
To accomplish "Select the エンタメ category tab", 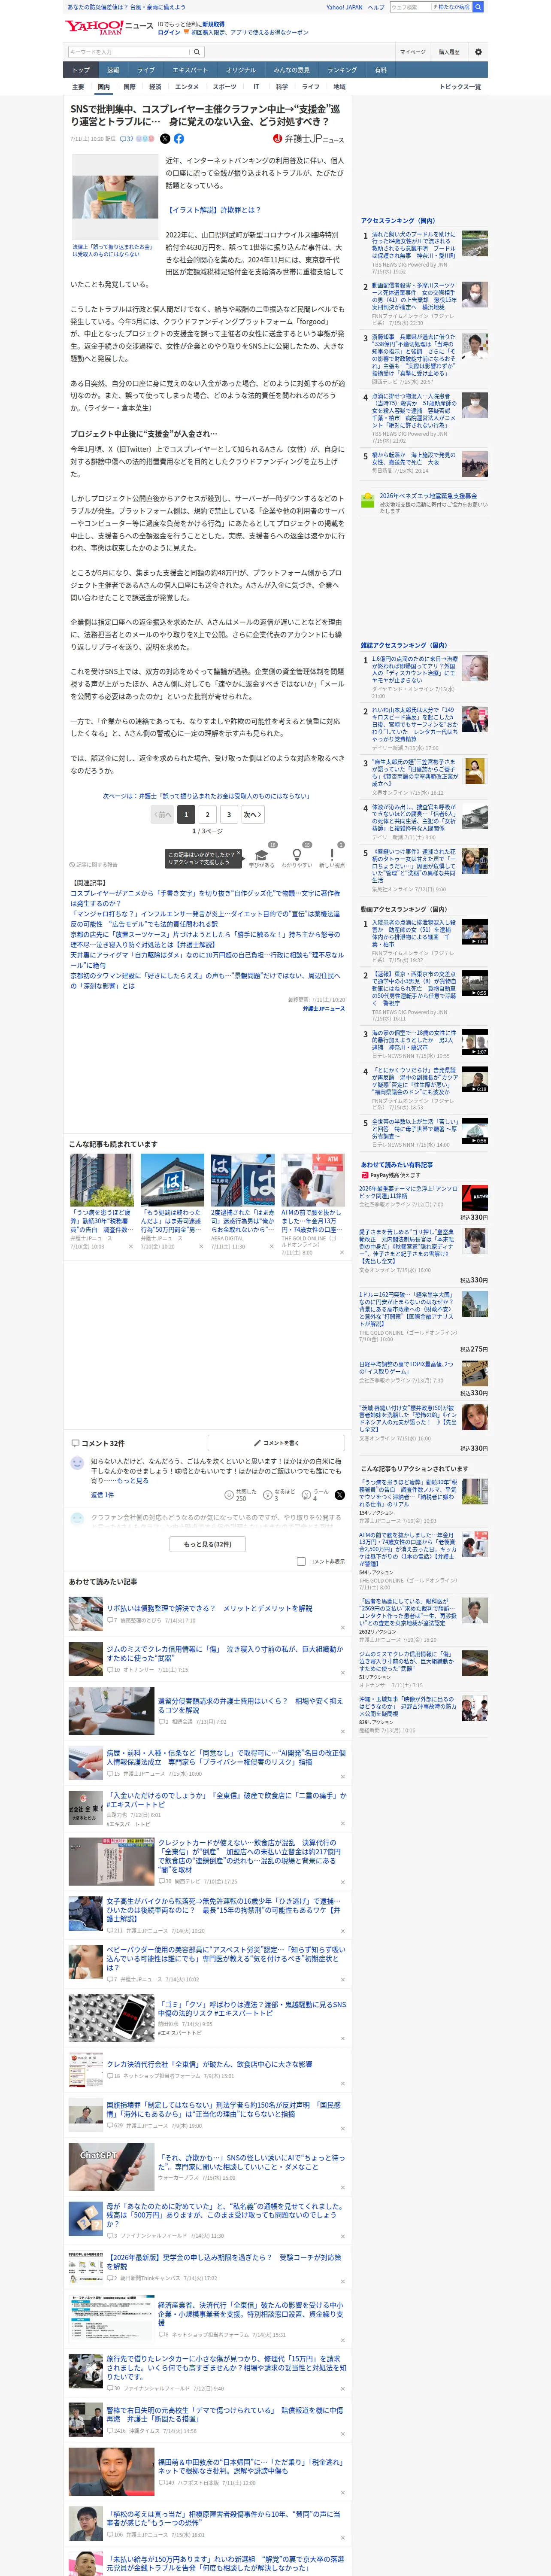I will coord(187,87).
